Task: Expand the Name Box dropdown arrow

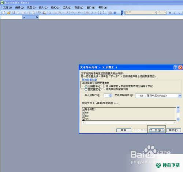Action: click(24, 18)
